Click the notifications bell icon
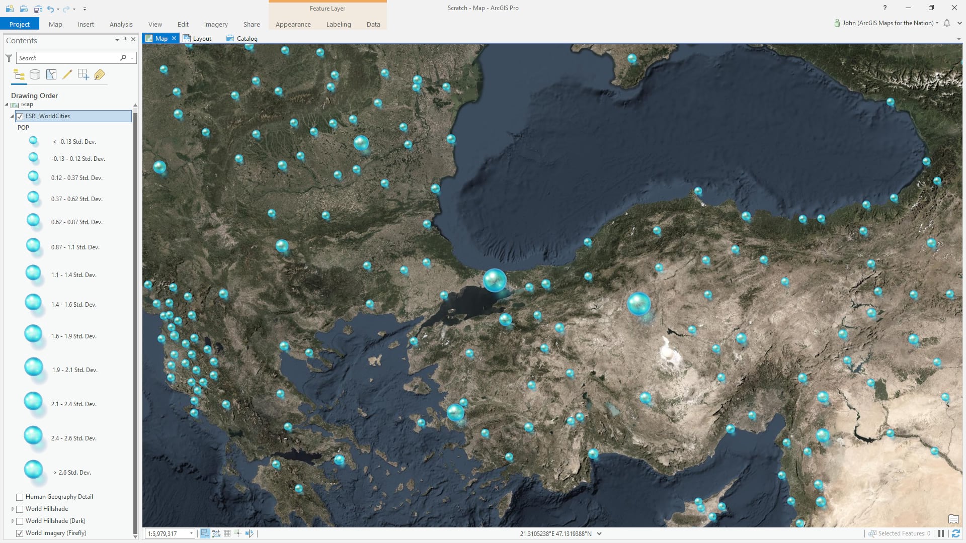The width and height of the screenshot is (966, 543). point(947,23)
